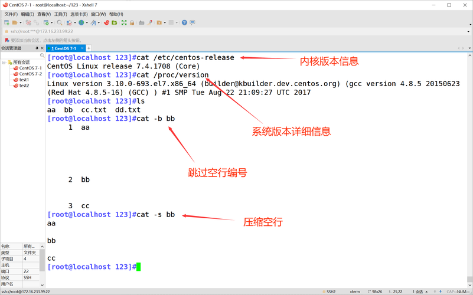Click the New Session toolbar icon
This screenshot has height=295, width=473.
[6, 22]
